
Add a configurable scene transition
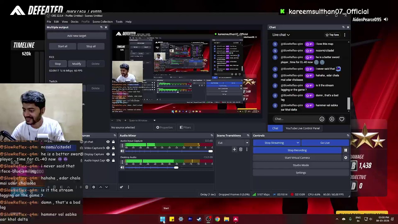coord(234,150)
